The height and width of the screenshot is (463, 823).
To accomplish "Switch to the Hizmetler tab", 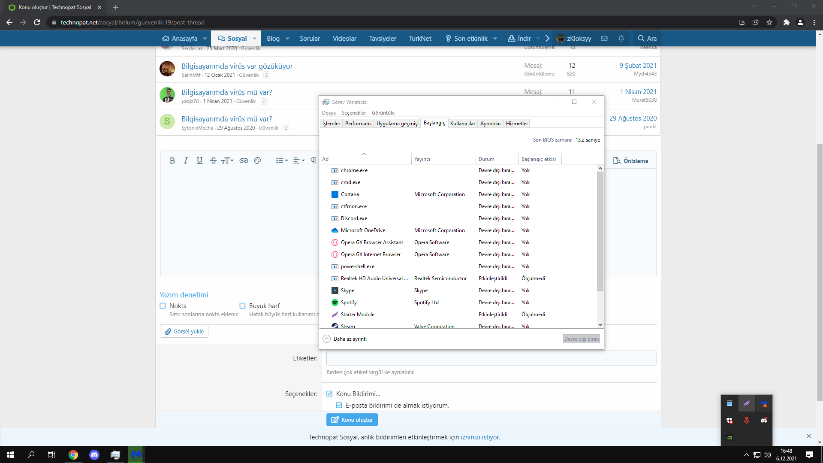I will click(x=517, y=124).
